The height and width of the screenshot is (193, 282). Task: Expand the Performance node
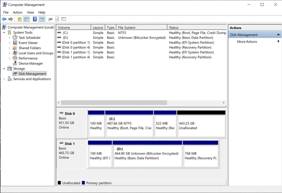(x=10, y=58)
